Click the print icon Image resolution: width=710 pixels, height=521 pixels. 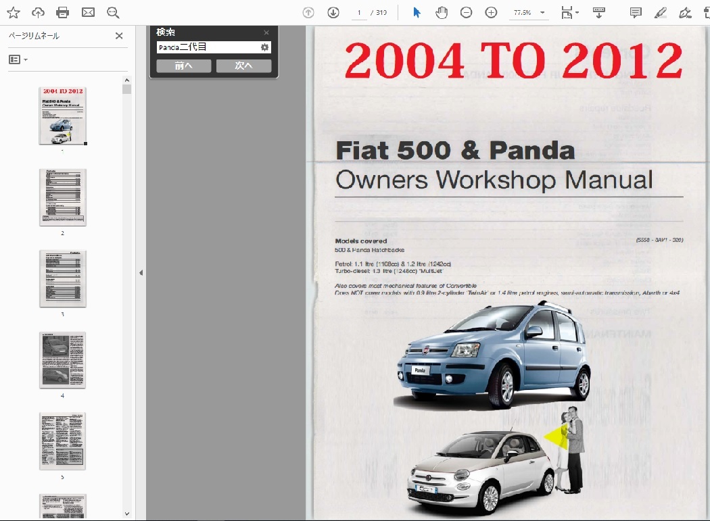click(62, 13)
